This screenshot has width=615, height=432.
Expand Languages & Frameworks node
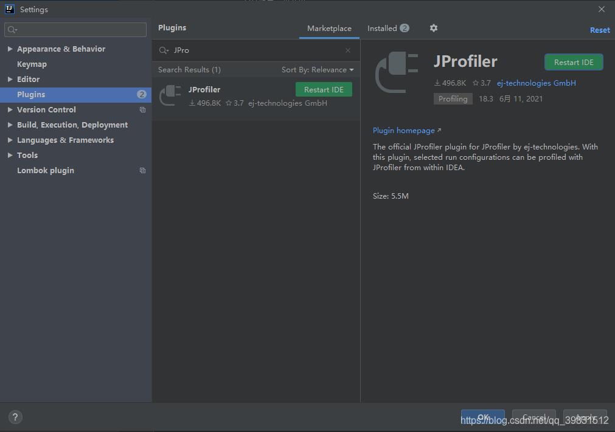coord(10,140)
